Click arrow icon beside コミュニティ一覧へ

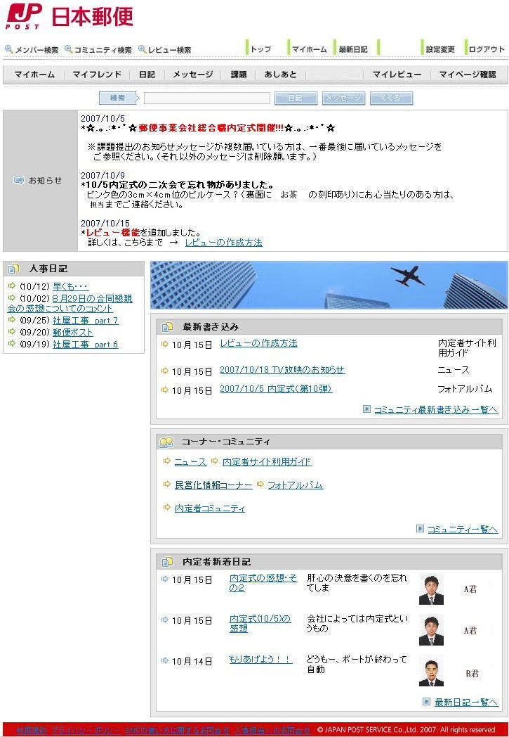(x=420, y=529)
